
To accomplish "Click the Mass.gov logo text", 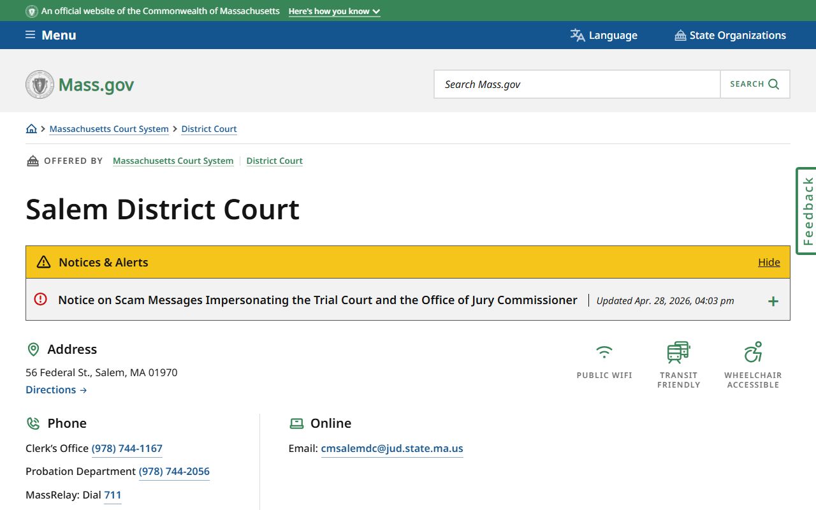I will click(x=96, y=85).
